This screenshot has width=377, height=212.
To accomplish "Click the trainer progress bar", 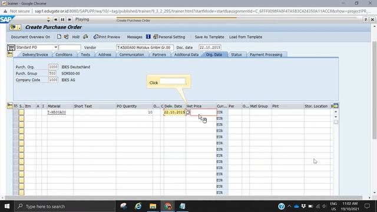I will coord(236,18).
